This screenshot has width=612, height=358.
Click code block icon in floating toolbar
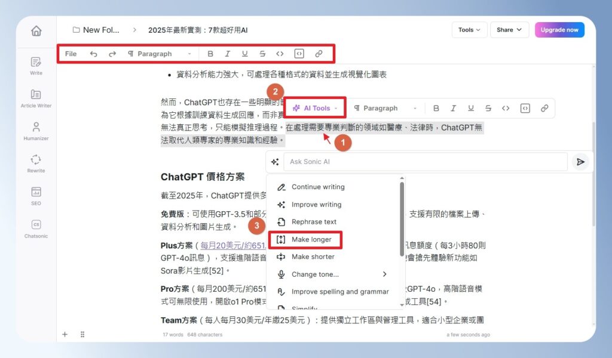pos(525,108)
